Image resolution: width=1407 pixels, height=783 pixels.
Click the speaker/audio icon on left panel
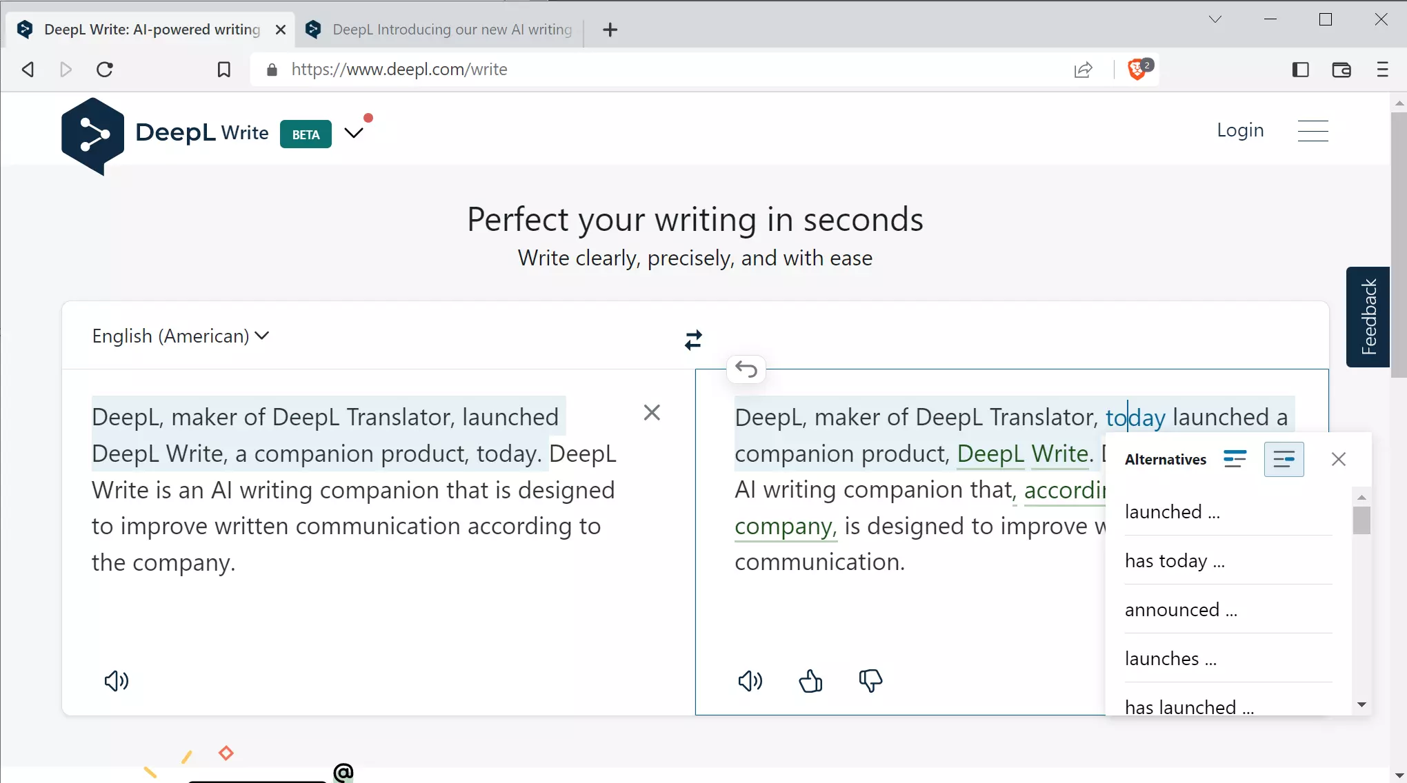[114, 681]
